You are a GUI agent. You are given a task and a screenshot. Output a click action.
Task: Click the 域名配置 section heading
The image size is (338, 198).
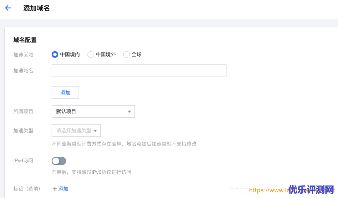coord(25,40)
